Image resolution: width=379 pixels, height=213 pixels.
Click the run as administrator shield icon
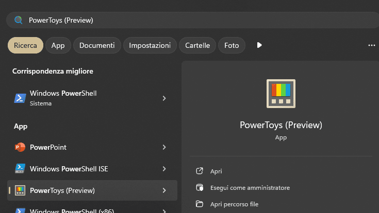pyautogui.click(x=200, y=188)
